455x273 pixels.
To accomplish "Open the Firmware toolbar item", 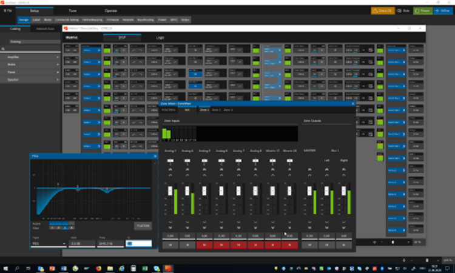I will (x=112, y=19).
